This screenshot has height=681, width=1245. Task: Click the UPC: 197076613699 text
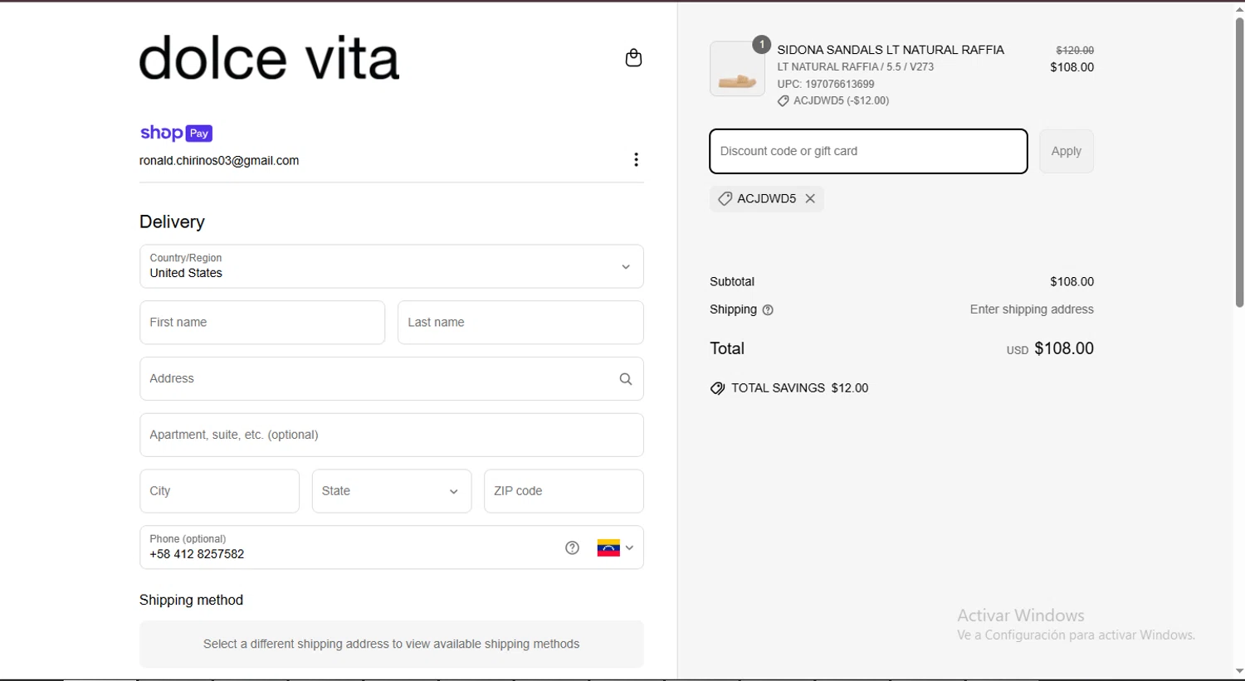[x=826, y=84]
